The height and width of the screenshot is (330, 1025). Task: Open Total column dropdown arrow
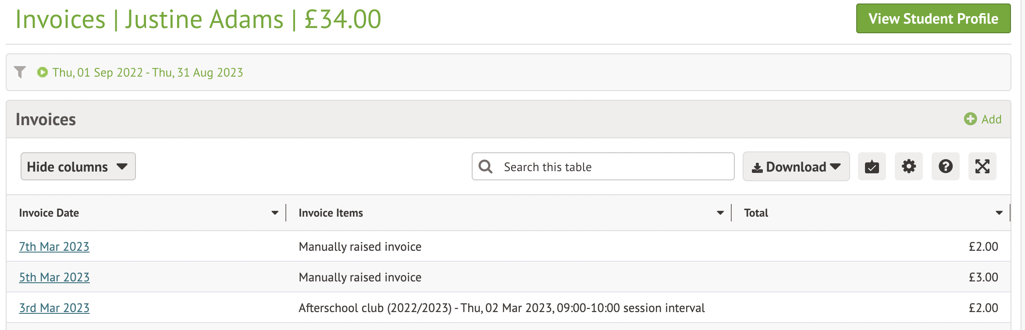click(999, 213)
